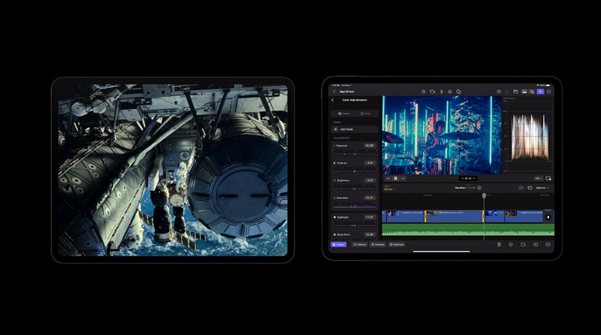Adjust the Contrast slider
The height and width of the screenshot is (335, 601).
[355, 171]
